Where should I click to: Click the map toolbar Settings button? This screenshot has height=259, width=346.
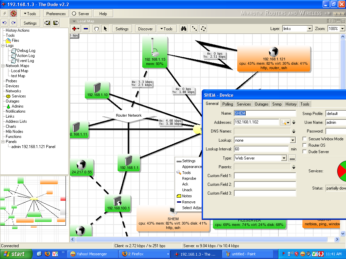point(122,29)
